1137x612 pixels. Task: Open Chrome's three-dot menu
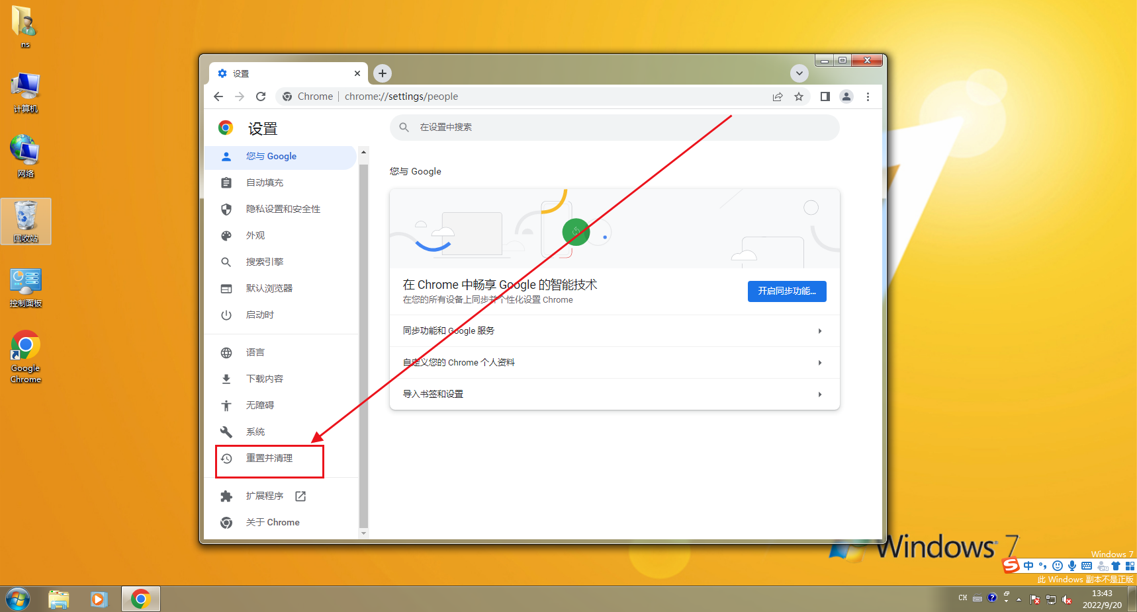[868, 96]
